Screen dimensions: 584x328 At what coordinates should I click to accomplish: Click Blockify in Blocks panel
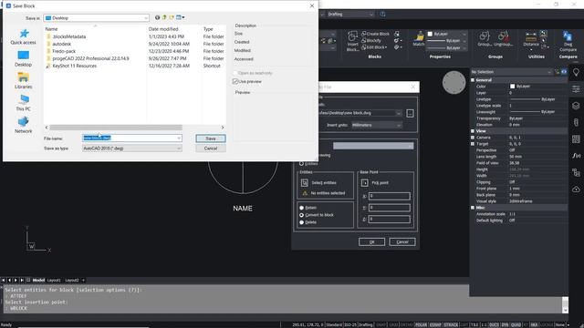coord(371,40)
